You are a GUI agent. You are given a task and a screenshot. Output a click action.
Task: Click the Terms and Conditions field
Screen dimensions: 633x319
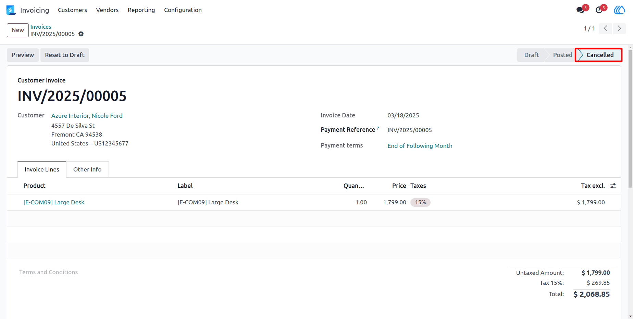(48, 272)
